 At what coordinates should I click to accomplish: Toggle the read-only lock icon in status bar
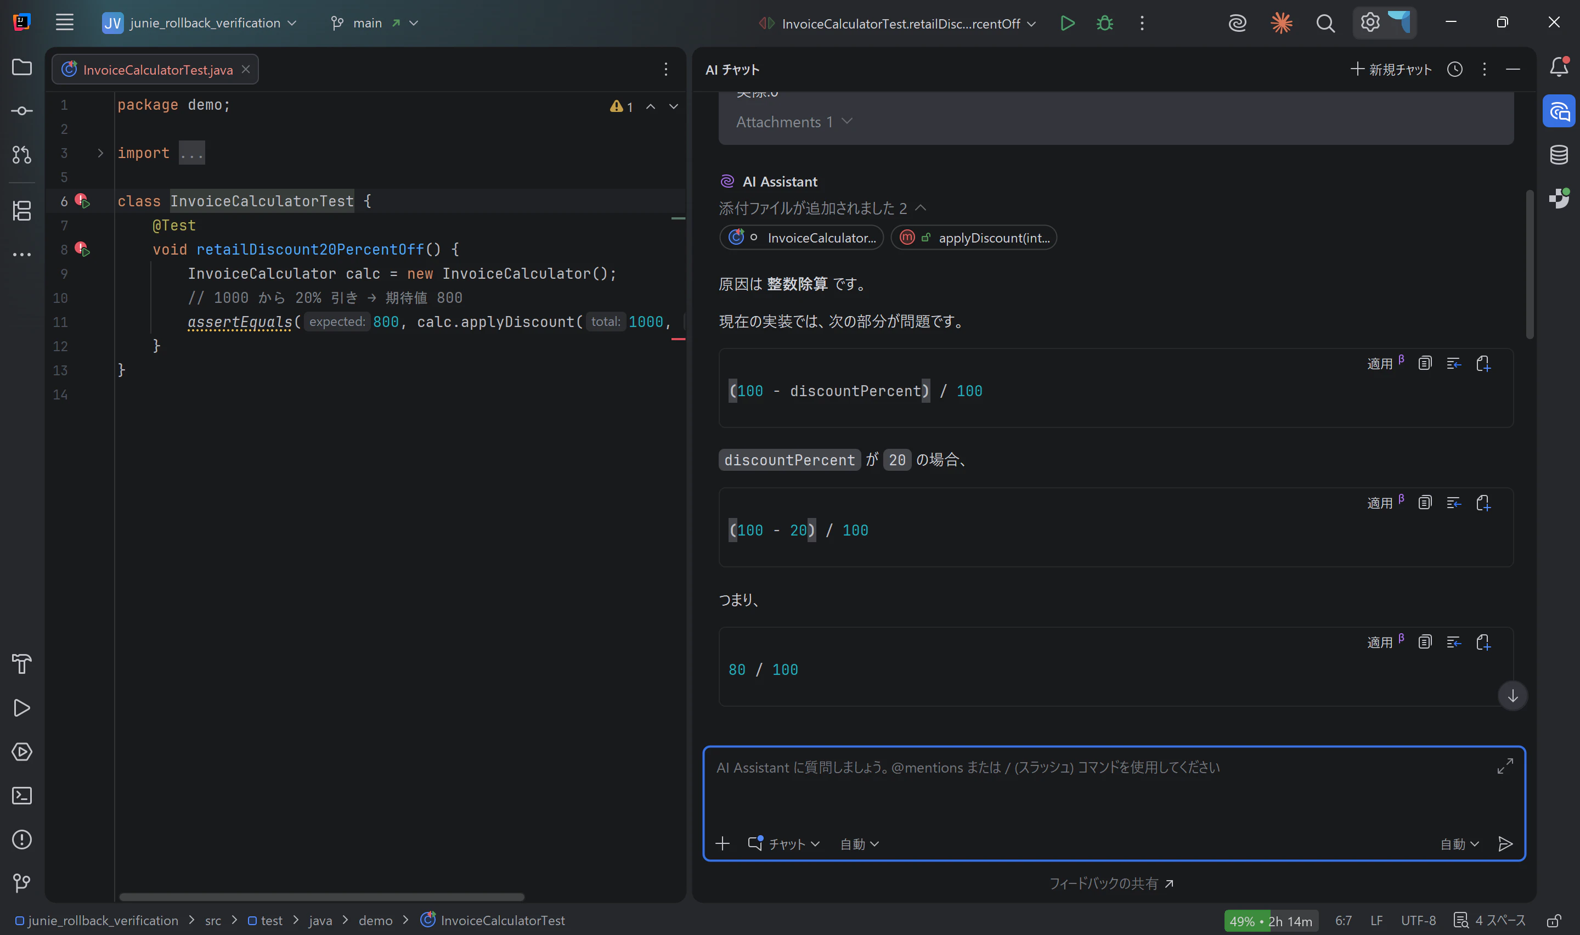(x=1554, y=921)
